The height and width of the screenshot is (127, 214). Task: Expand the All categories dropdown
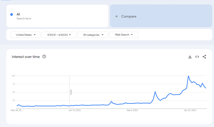93,35
